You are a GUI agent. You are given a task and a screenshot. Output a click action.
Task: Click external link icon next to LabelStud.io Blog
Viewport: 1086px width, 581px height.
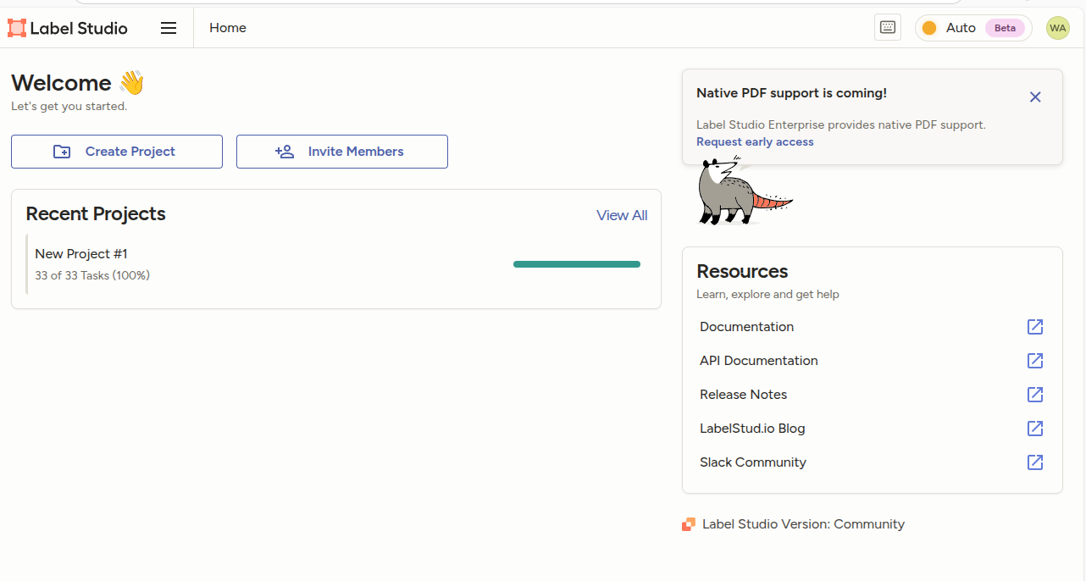click(x=1035, y=429)
